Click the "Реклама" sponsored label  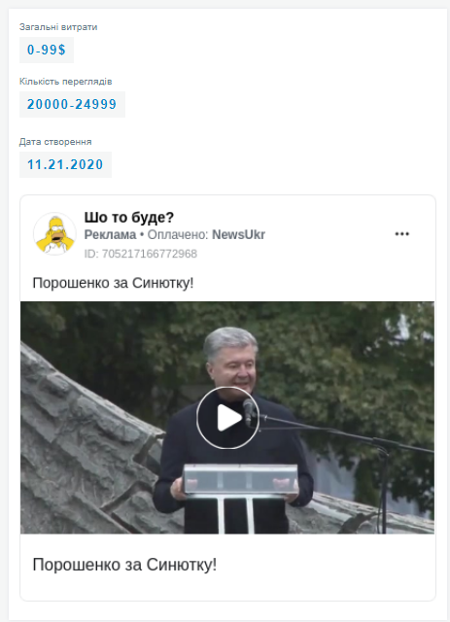(110, 235)
